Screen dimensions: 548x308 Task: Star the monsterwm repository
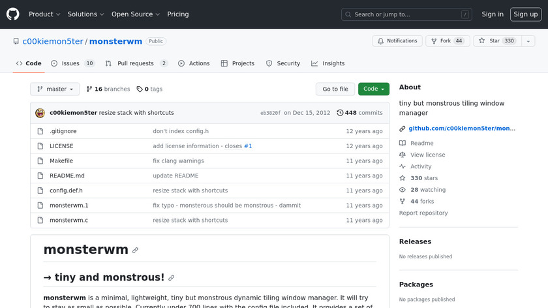pos(489,41)
